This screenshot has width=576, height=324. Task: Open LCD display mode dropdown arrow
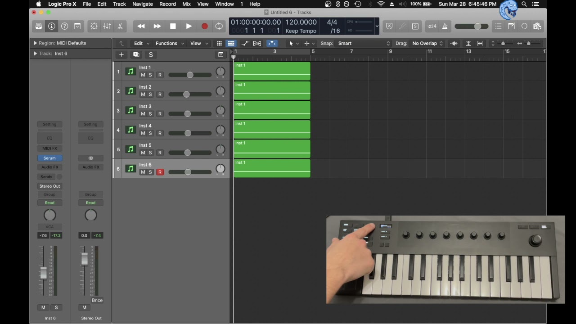pos(377,27)
